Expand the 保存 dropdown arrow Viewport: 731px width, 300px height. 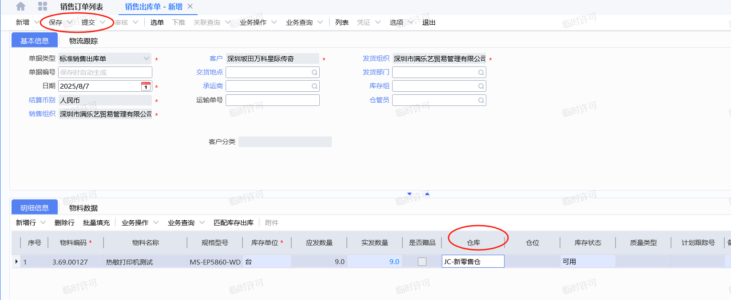(70, 22)
